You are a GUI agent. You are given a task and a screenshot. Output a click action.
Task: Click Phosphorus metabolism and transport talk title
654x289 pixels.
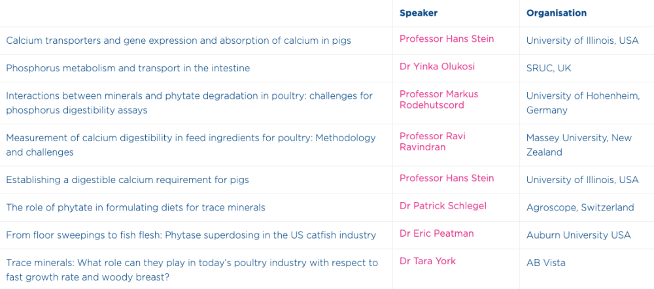click(128, 68)
